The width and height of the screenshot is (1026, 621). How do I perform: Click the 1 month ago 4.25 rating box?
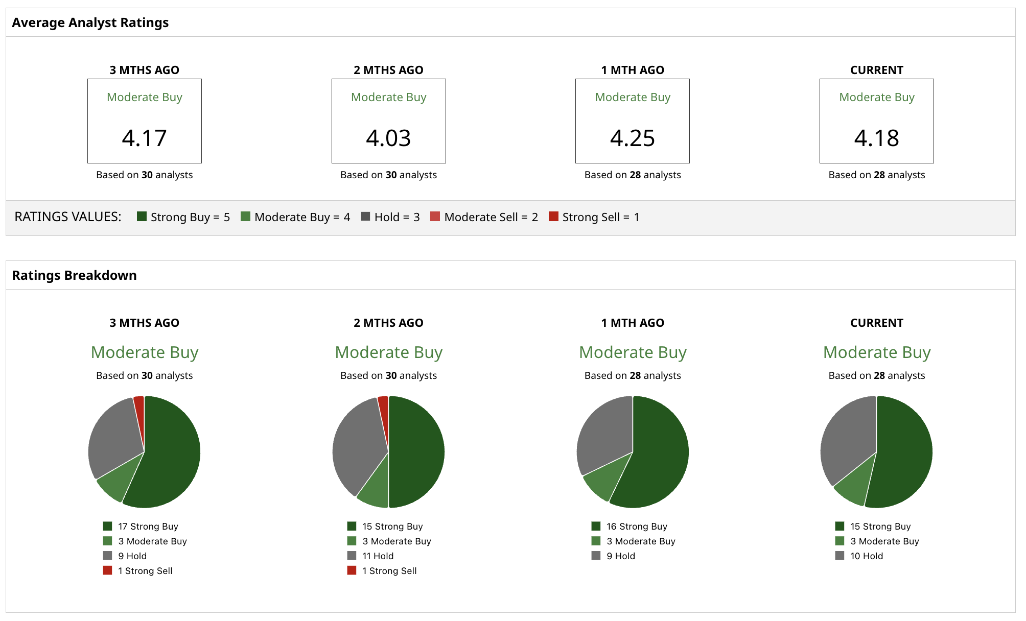tap(633, 121)
